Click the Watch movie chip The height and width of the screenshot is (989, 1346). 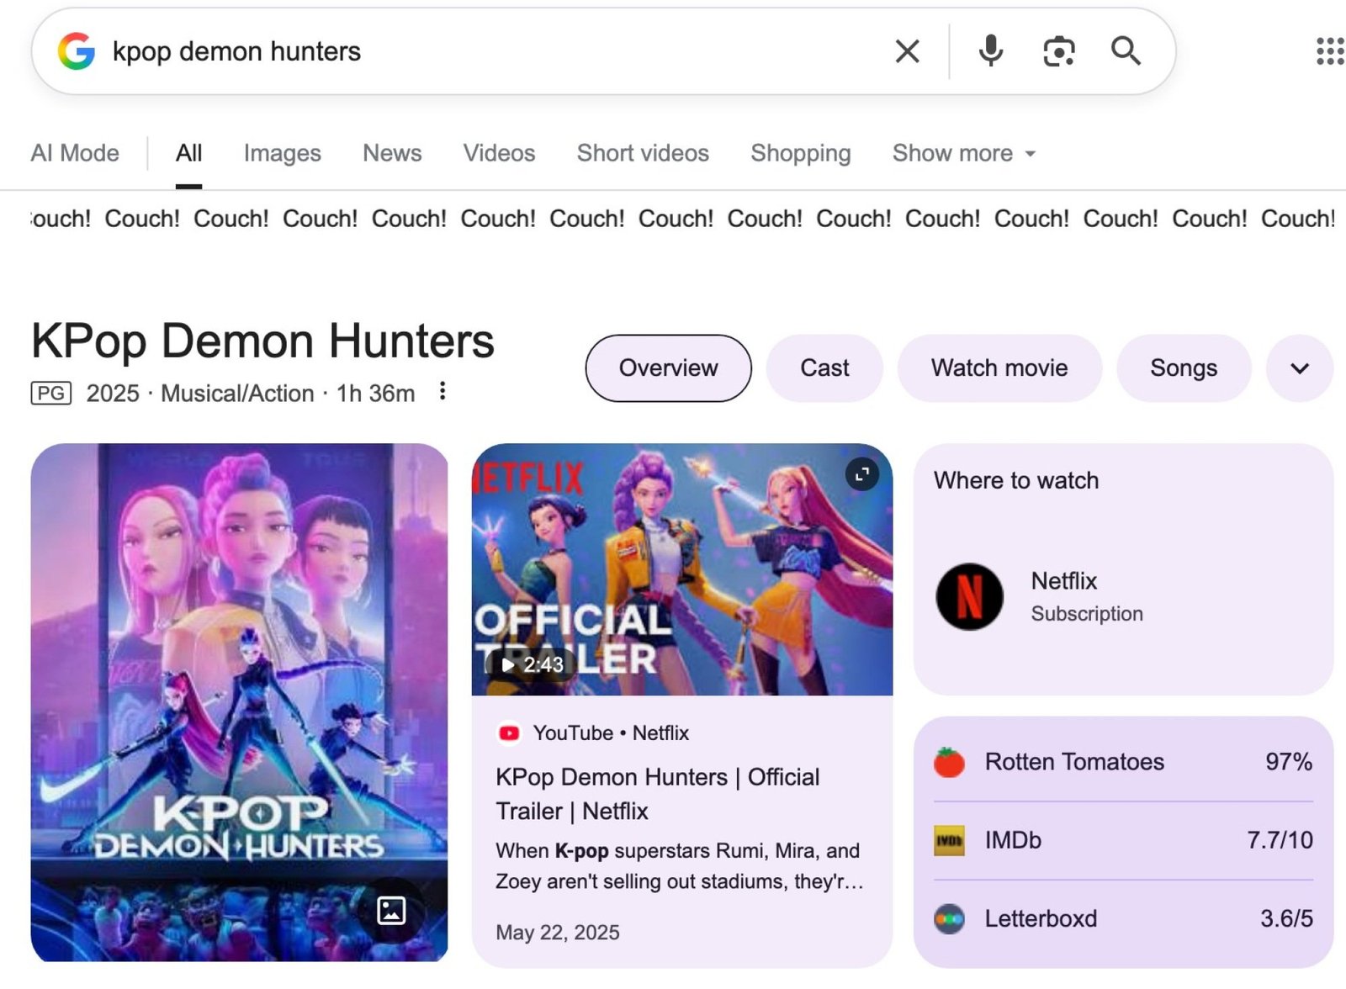point(999,368)
